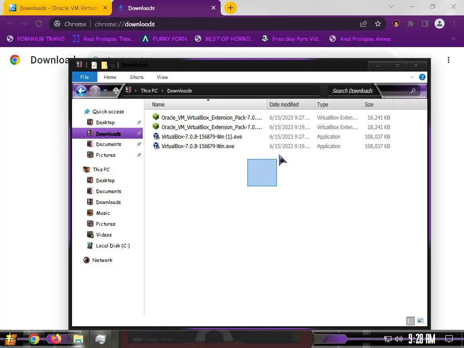Unpin Desktop using its Quick access pin icon
464x348 pixels.
coord(139,122)
